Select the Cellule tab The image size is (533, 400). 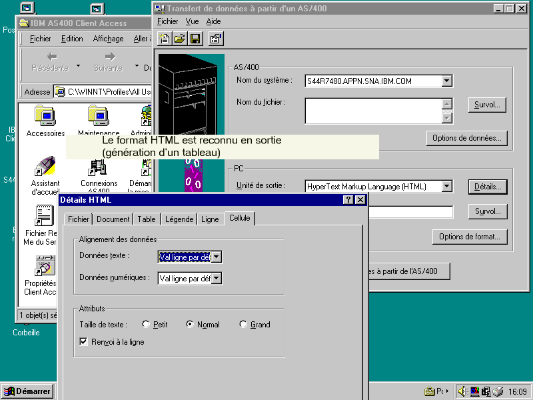click(x=240, y=218)
